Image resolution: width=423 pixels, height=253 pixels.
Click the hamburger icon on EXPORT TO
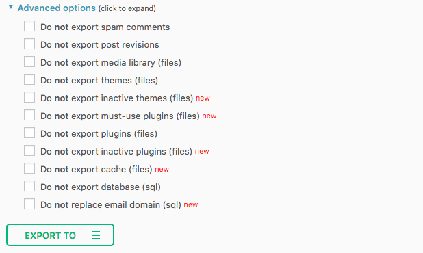click(x=96, y=235)
